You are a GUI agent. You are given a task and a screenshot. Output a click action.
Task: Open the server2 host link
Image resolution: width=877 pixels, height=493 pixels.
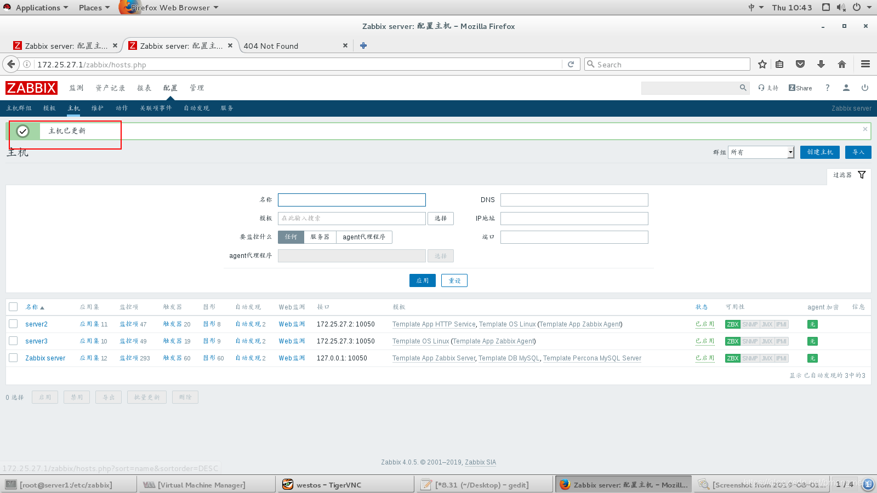36,324
